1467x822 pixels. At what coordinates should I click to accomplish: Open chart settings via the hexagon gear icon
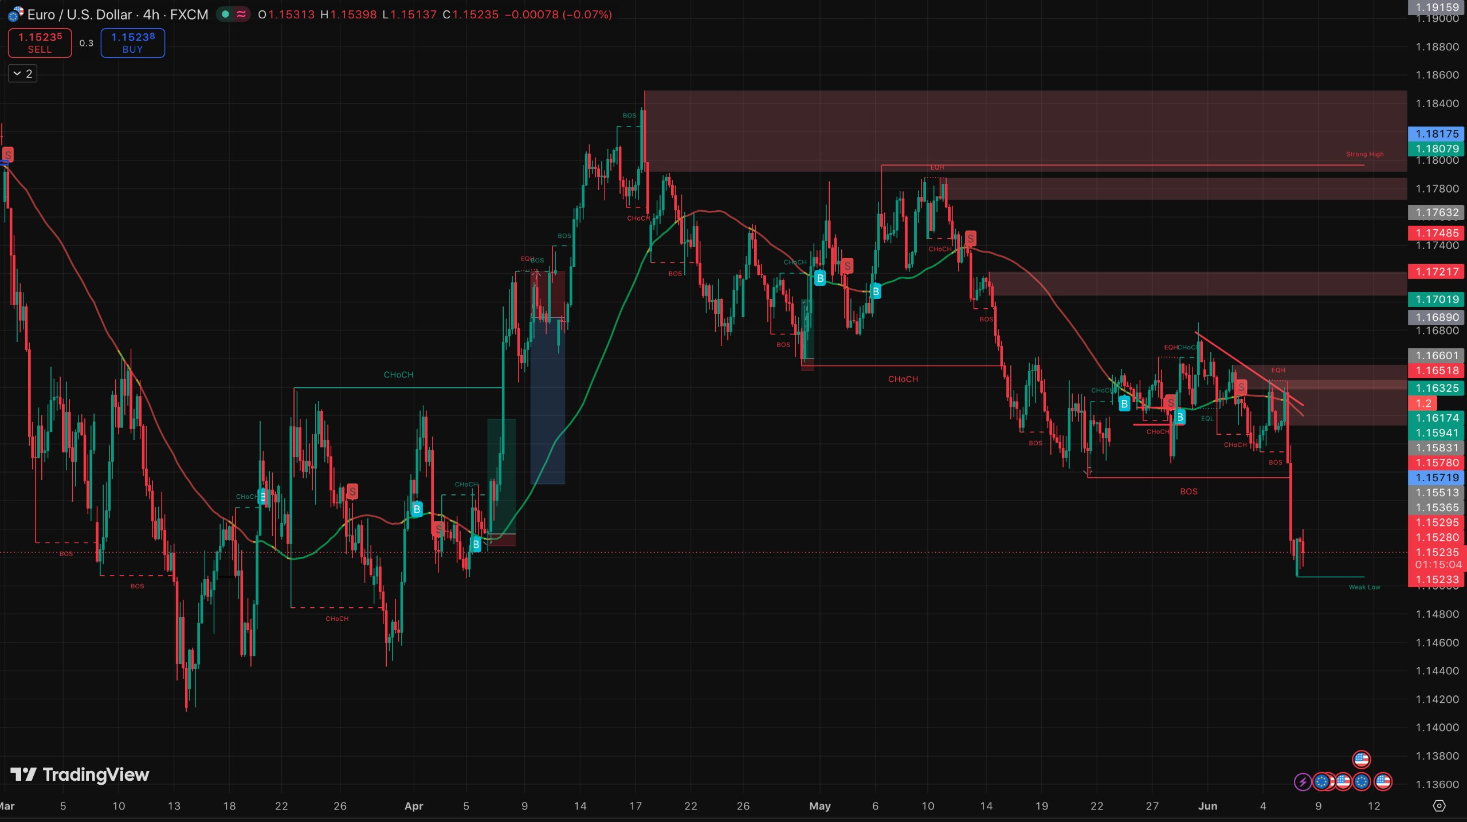(x=1438, y=806)
